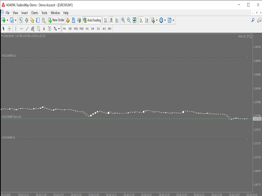The image size is (262, 196).
Task: Select the Arrows objects icon
Action: pos(55,29)
